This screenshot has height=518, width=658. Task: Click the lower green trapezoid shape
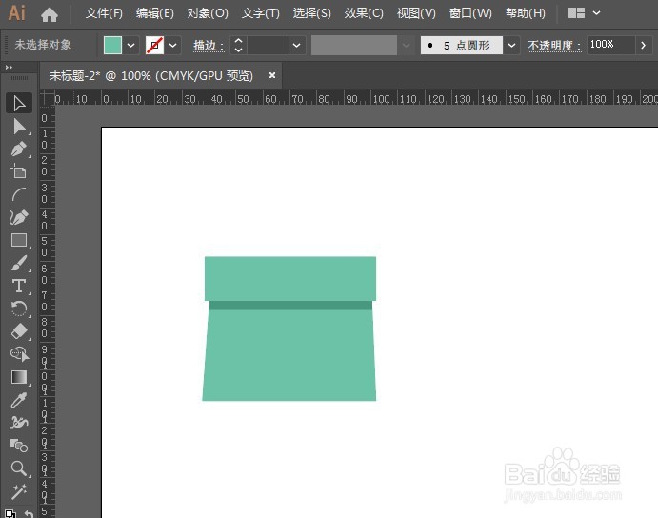point(289,355)
